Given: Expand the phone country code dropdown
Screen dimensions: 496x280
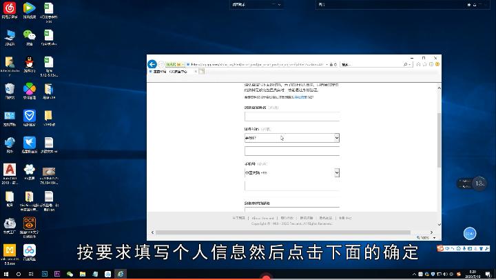Looking at the screenshot, I should [336, 172].
